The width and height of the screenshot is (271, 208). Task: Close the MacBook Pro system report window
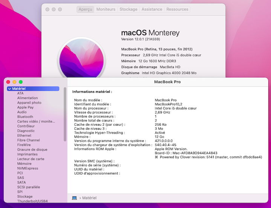point(8,82)
